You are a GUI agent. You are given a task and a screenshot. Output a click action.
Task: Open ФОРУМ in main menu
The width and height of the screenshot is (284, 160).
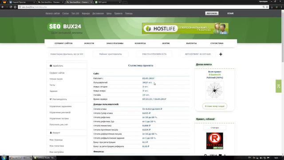[166, 44]
